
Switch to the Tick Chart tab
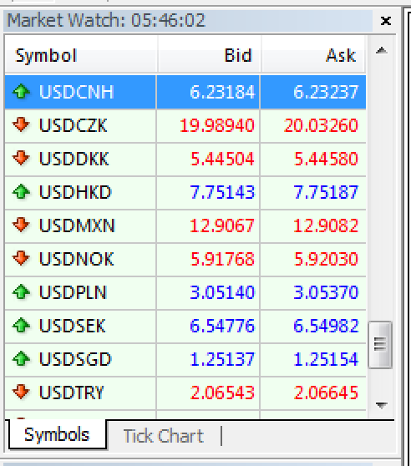click(163, 436)
